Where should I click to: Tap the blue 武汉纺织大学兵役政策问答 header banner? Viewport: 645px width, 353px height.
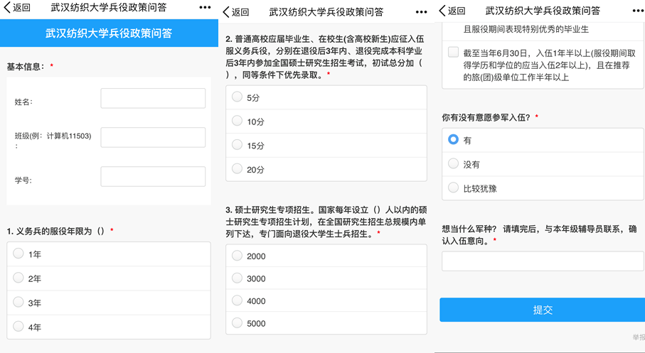click(109, 33)
